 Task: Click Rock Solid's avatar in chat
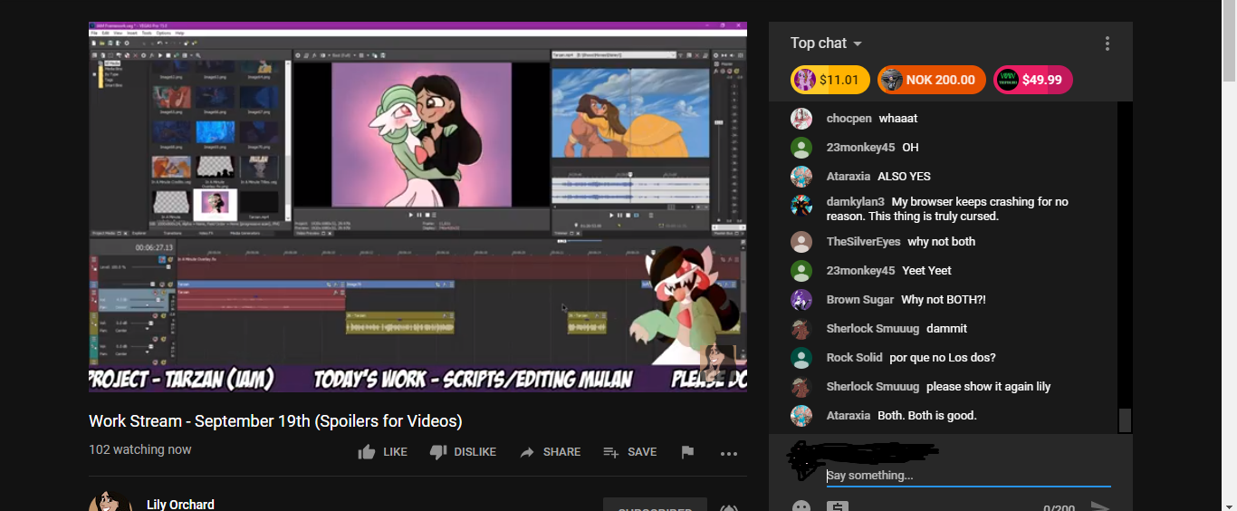pos(801,358)
